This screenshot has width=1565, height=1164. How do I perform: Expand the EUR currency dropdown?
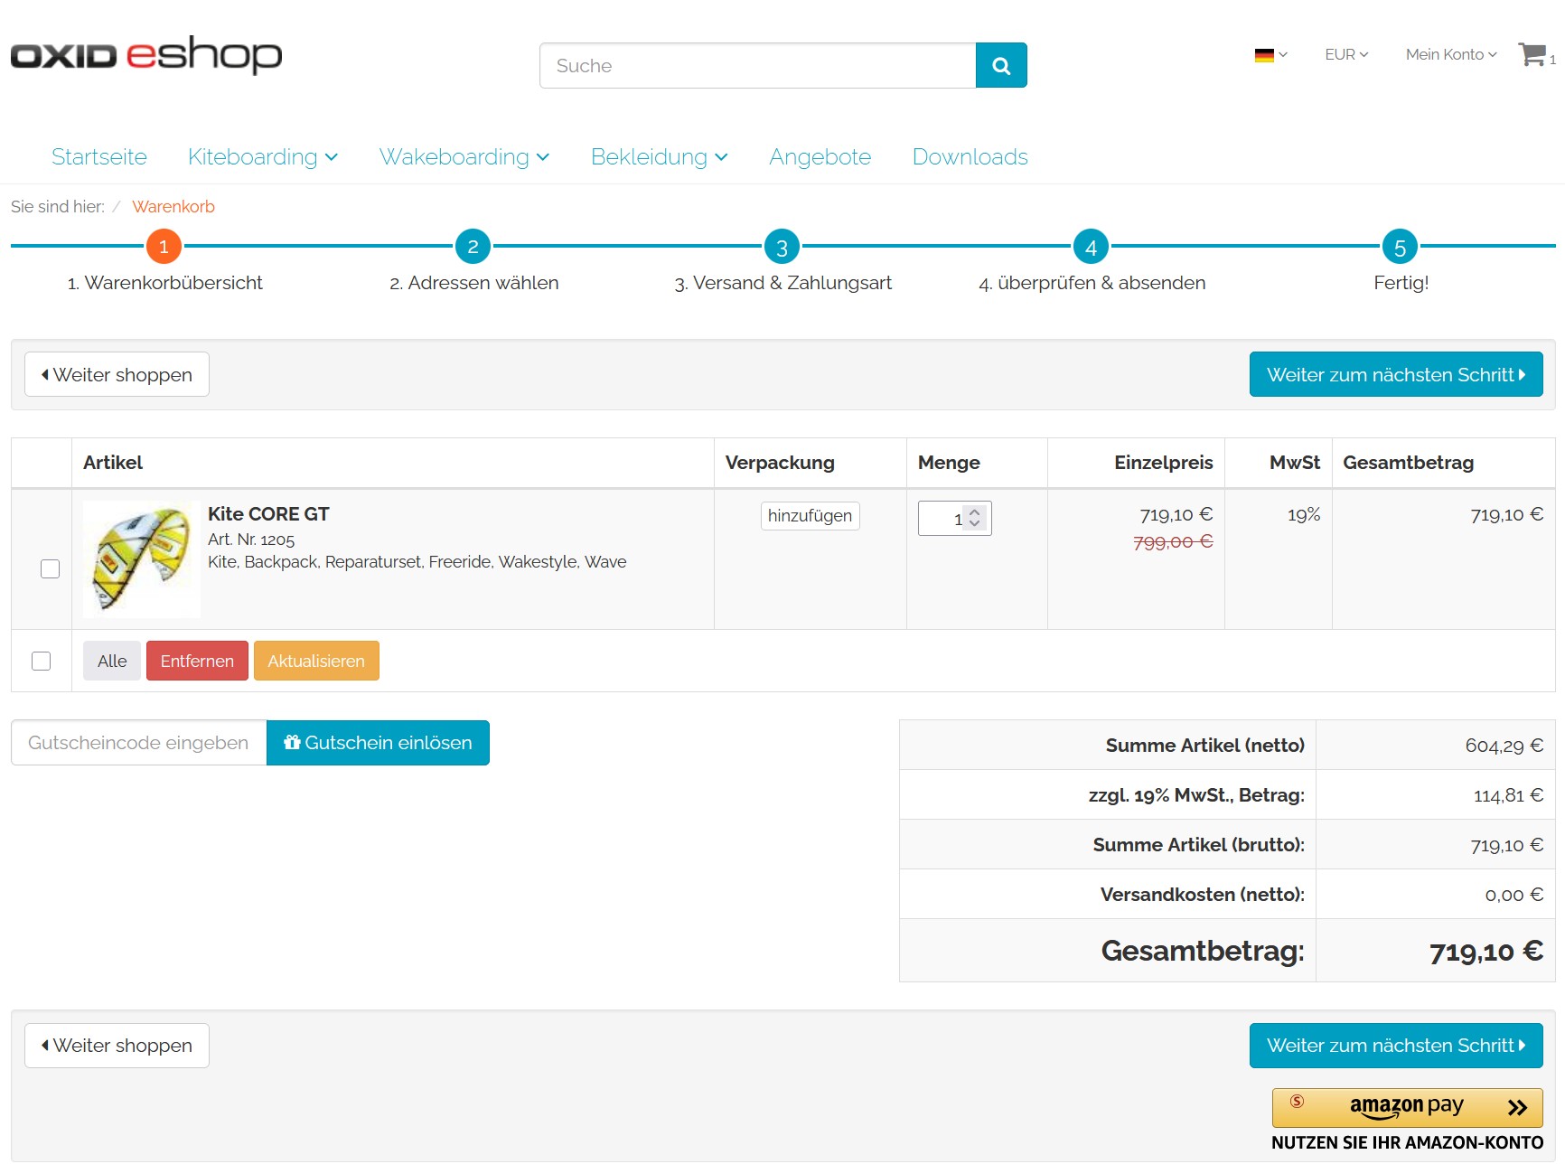click(1345, 55)
